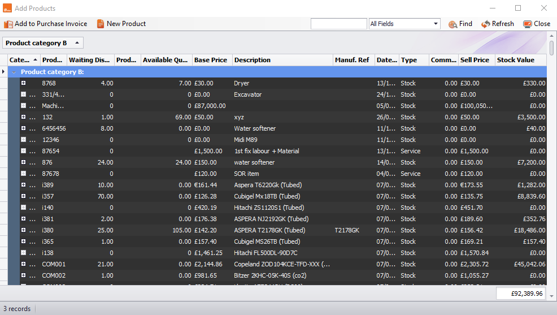557x315 pixels.
Task: Click the £92,389.96 total field
Action: (x=521, y=294)
